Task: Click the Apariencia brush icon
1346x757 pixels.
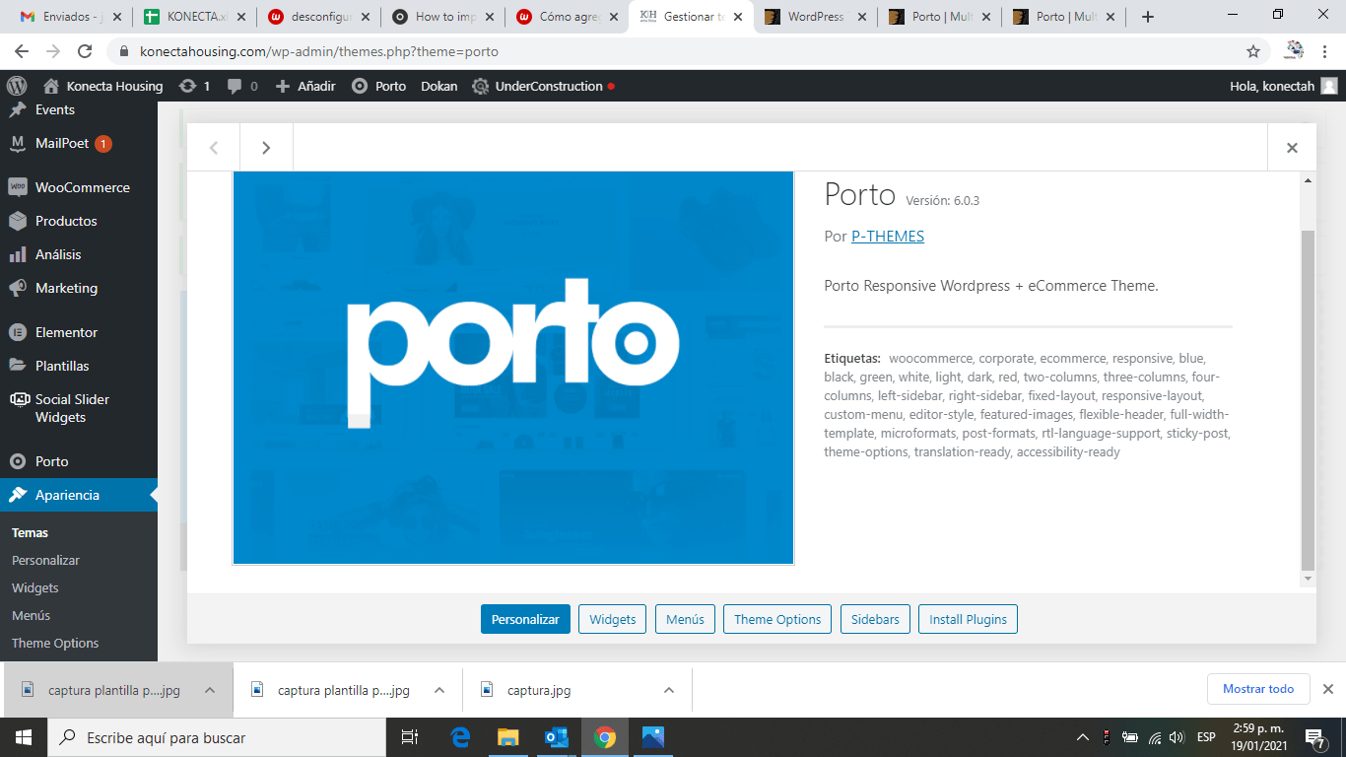Action: pos(18,495)
